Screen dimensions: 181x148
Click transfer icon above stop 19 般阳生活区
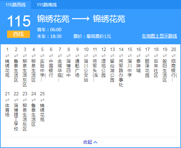[165, 56]
